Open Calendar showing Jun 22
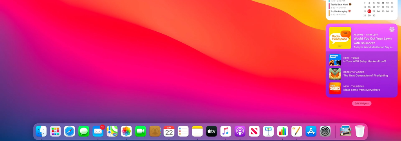Viewport: 401px width, 141px height. [169, 131]
